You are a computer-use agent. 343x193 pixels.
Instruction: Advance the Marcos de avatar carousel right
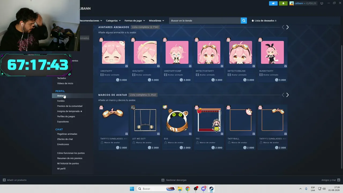(x=288, y=95)
